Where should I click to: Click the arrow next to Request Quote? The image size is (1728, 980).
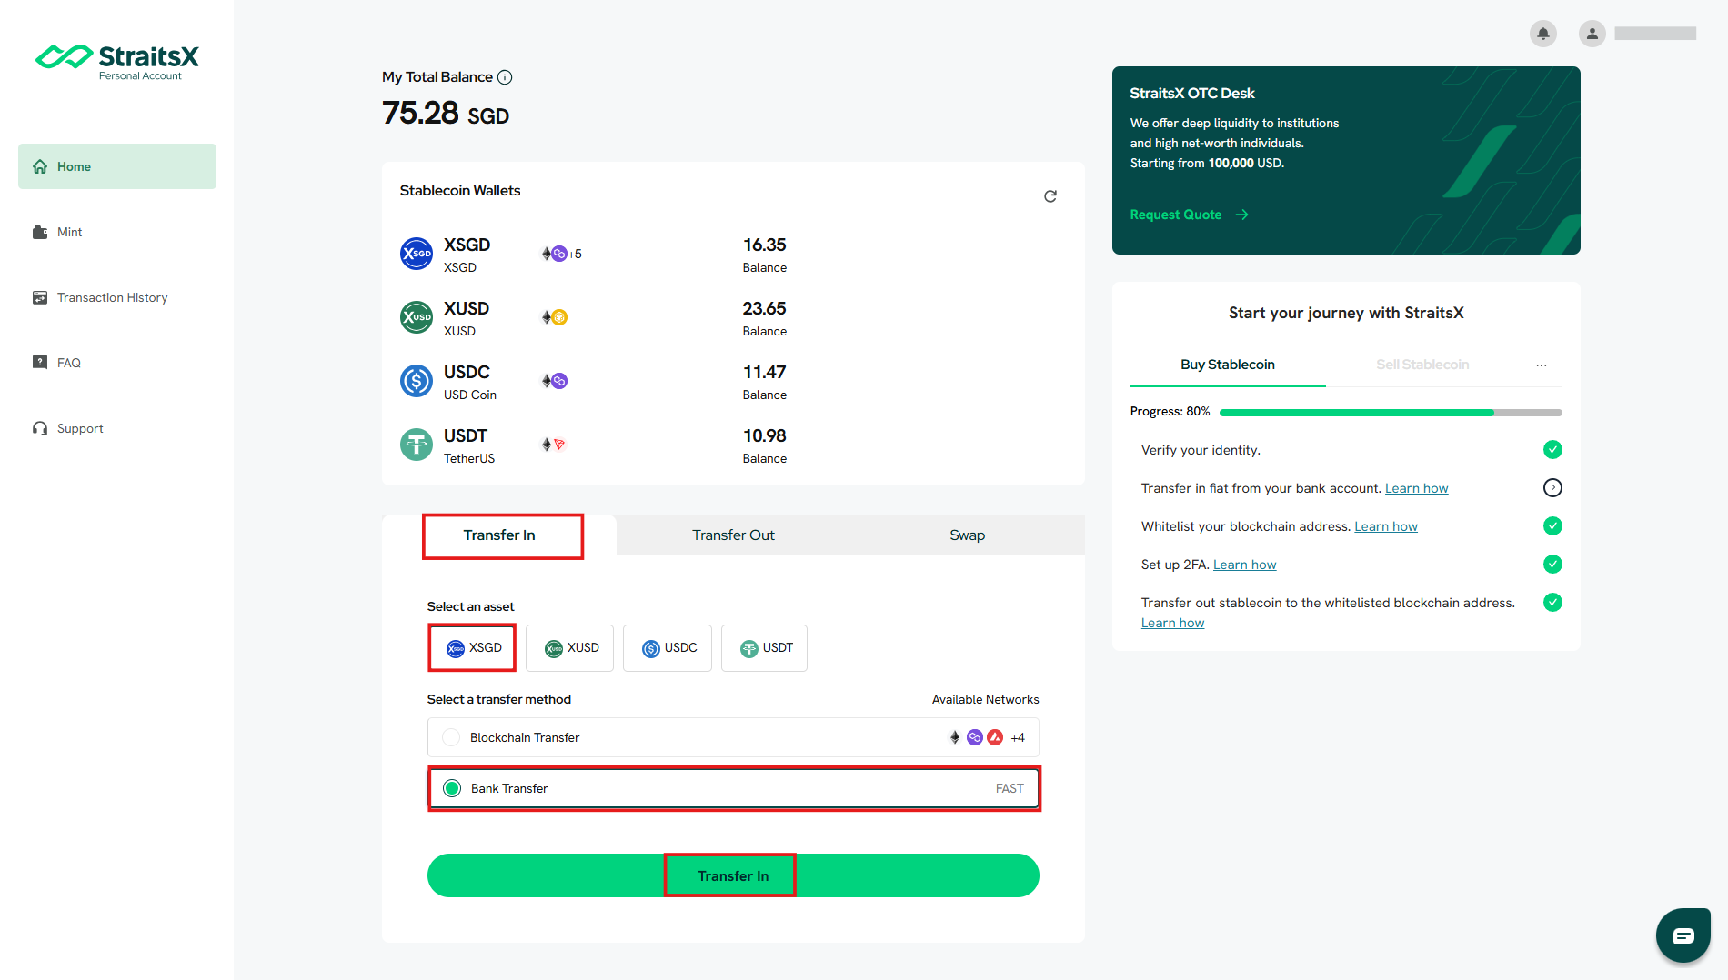1242,215
